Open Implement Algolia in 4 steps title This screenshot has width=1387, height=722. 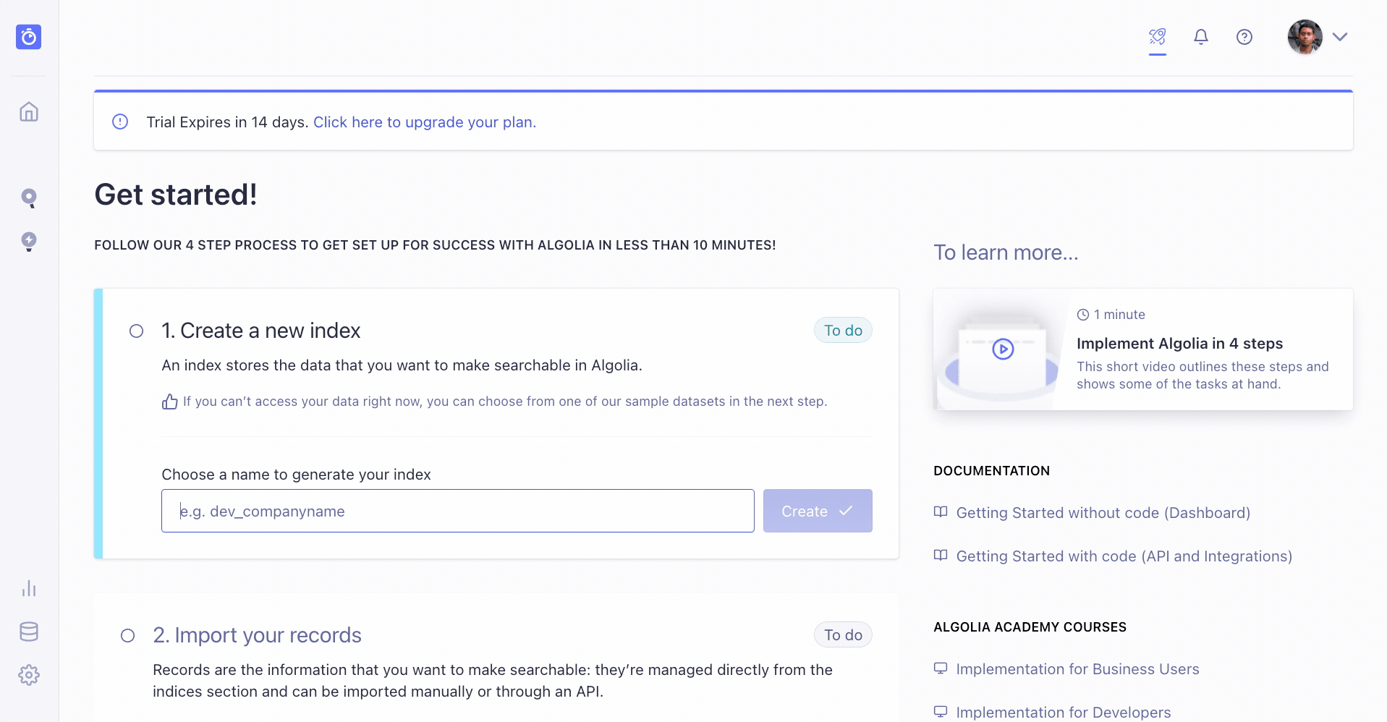coord(1179,344)
